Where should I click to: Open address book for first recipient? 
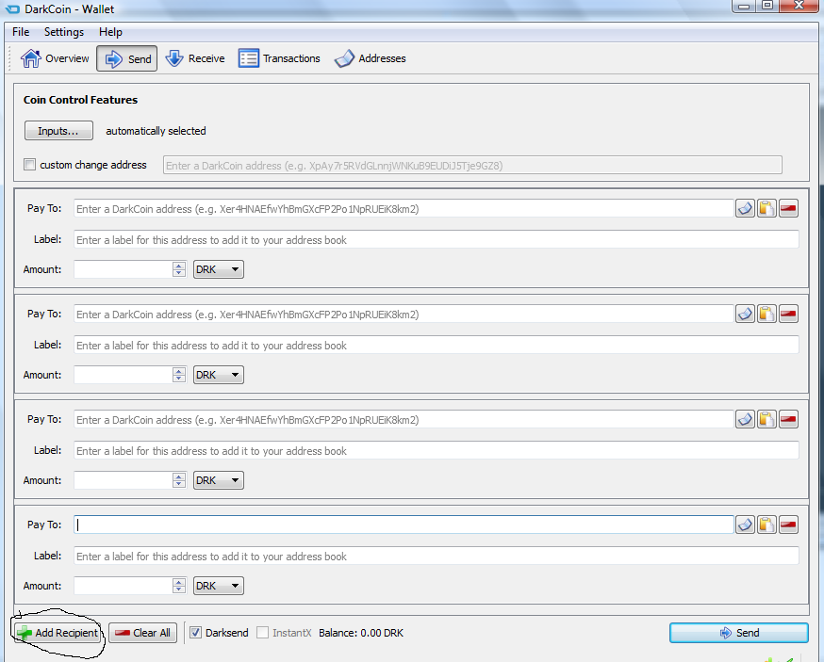(745, 208)
